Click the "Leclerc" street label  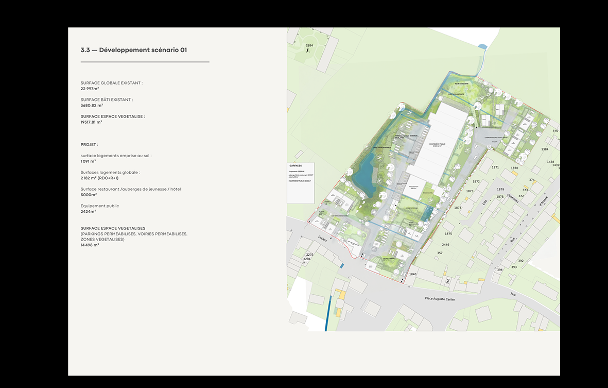[323, 239]
